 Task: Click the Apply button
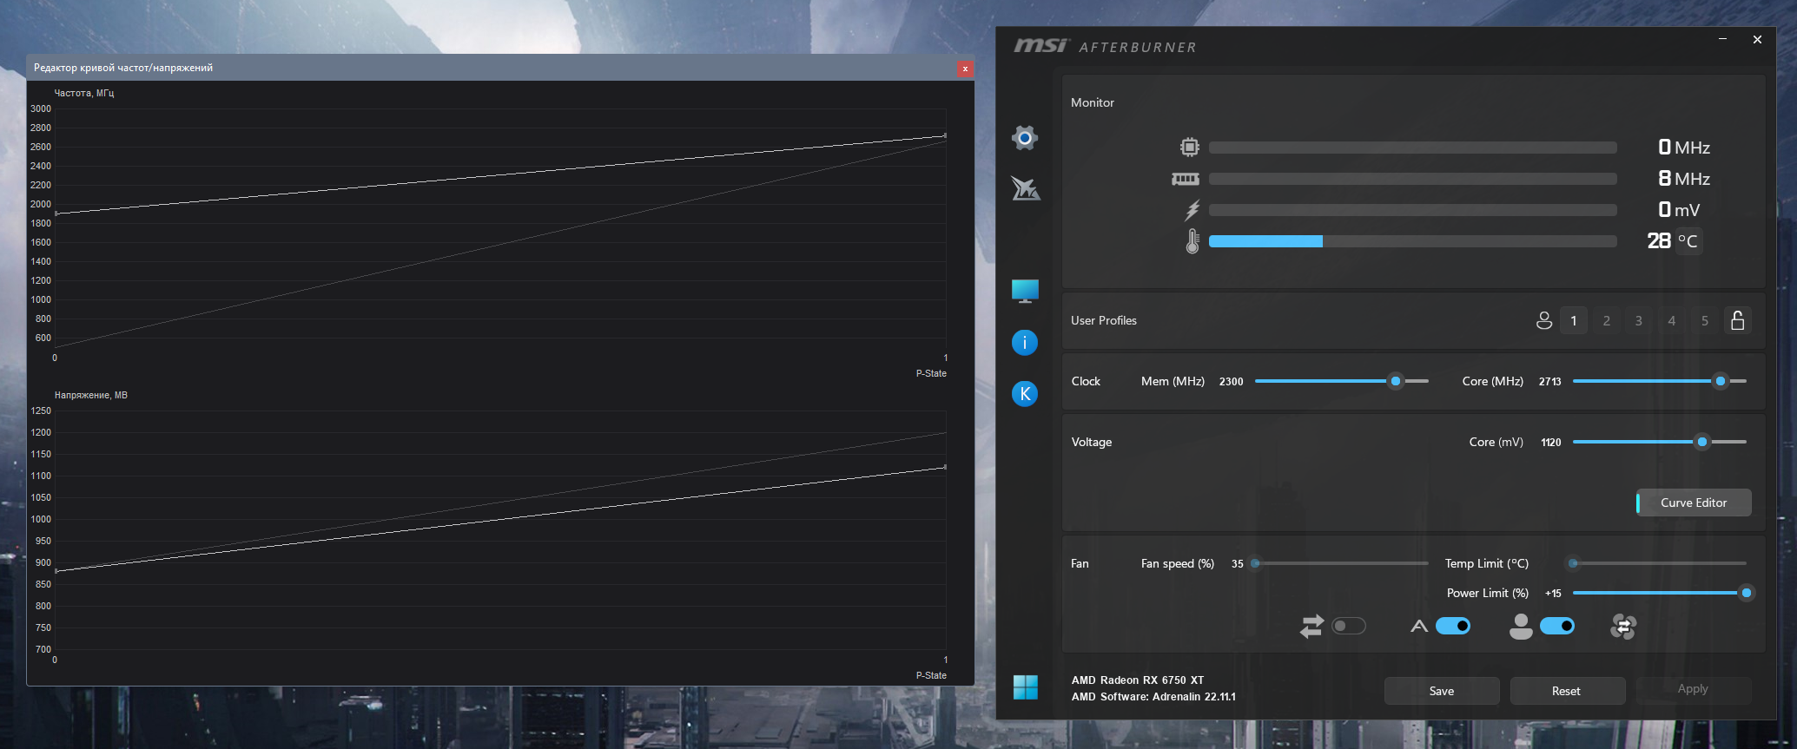click(x=1693, y=689)
